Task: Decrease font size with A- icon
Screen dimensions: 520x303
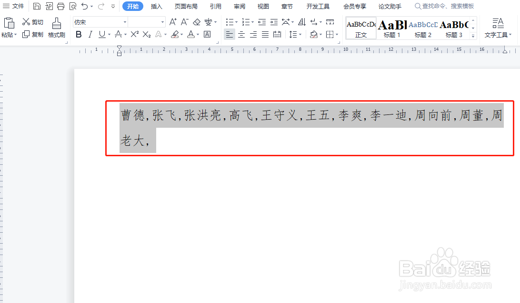Action: 185,22
